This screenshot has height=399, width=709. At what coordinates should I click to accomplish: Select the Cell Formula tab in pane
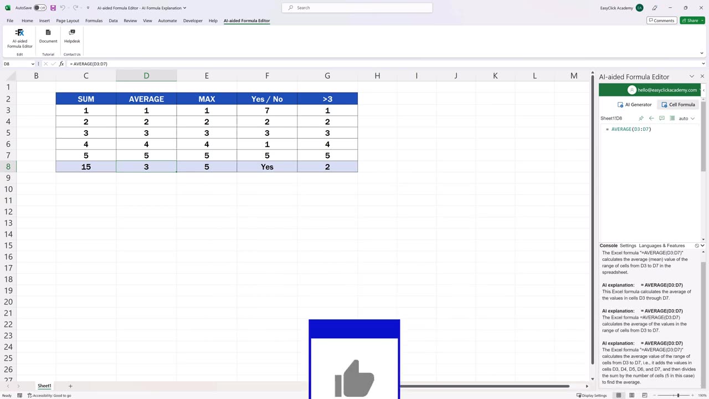(678, 104)
